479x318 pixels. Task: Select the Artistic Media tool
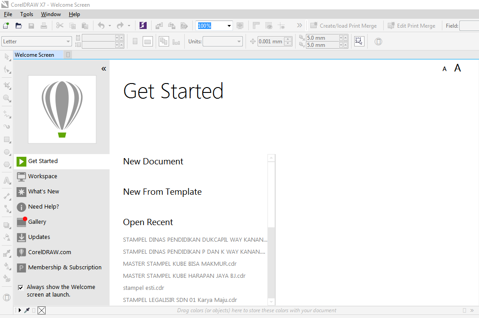pyautogui.click(x=7, y=127)
